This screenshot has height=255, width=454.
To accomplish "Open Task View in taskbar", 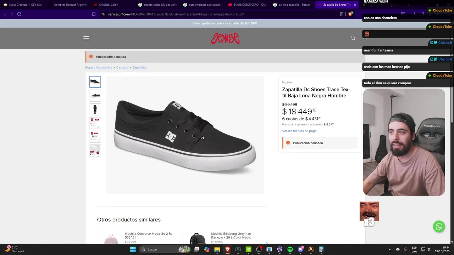I will (x=196, y=249).
